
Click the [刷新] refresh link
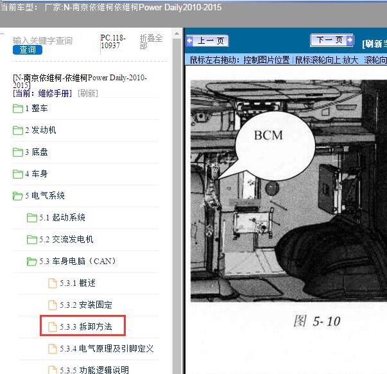pos(88,93)
